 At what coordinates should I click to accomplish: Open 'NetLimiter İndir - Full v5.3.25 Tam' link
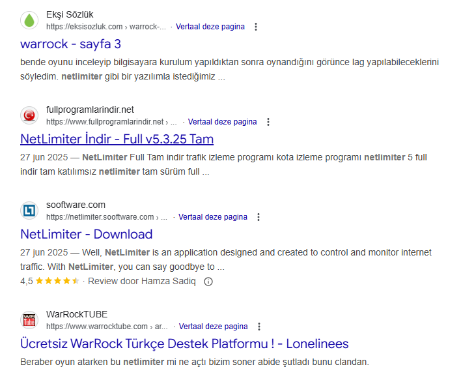pos(117,139)
